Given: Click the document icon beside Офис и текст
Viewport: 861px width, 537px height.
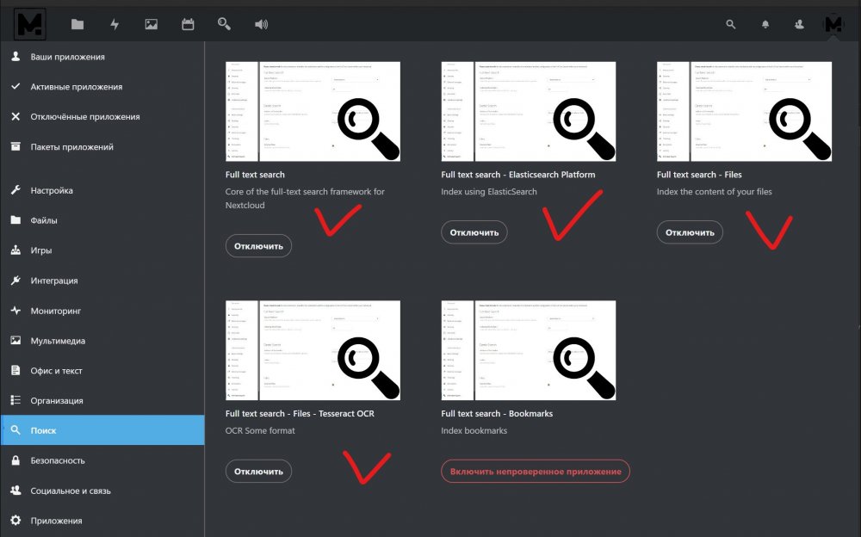Looking at the screenshot, I should click(x=15, y=370).
